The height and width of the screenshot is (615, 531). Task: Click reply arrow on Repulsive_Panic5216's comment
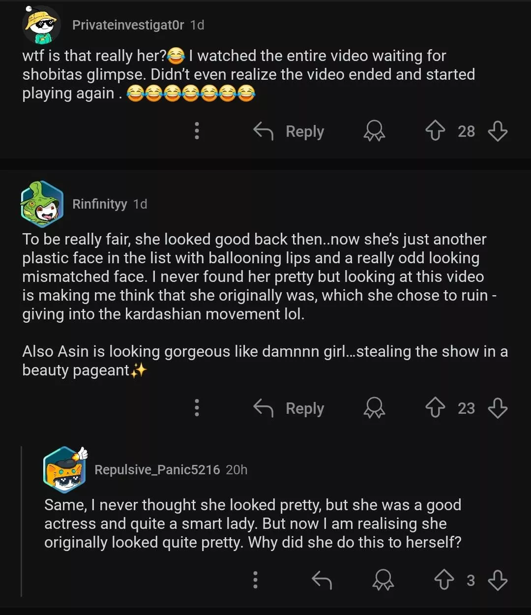322,580
